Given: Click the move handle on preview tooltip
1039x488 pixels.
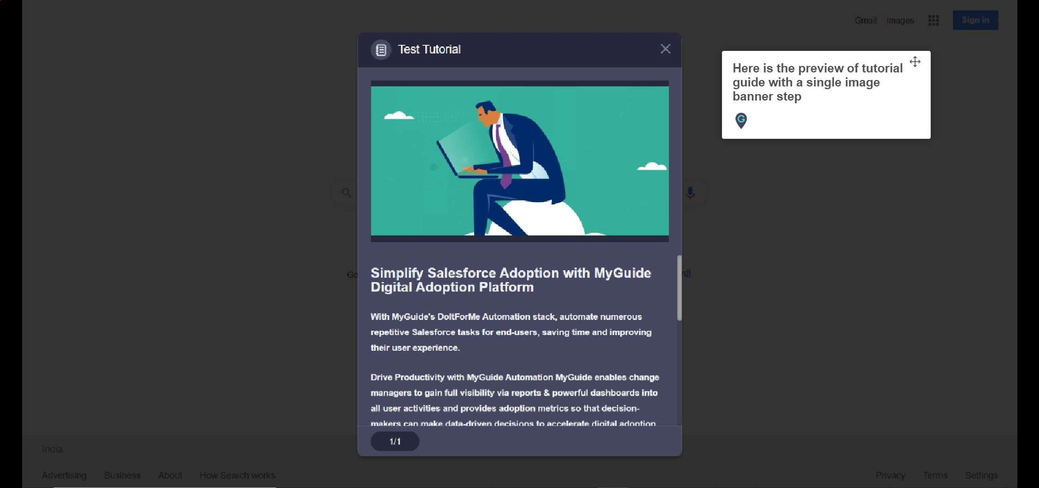Looking at the screenshot, I should tap(915, 62).
